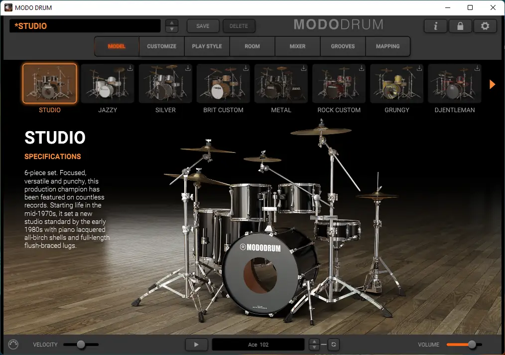Download the DJENTLEMAN kit via its download icon
This screenshot has width=505, height=355.
477,68
